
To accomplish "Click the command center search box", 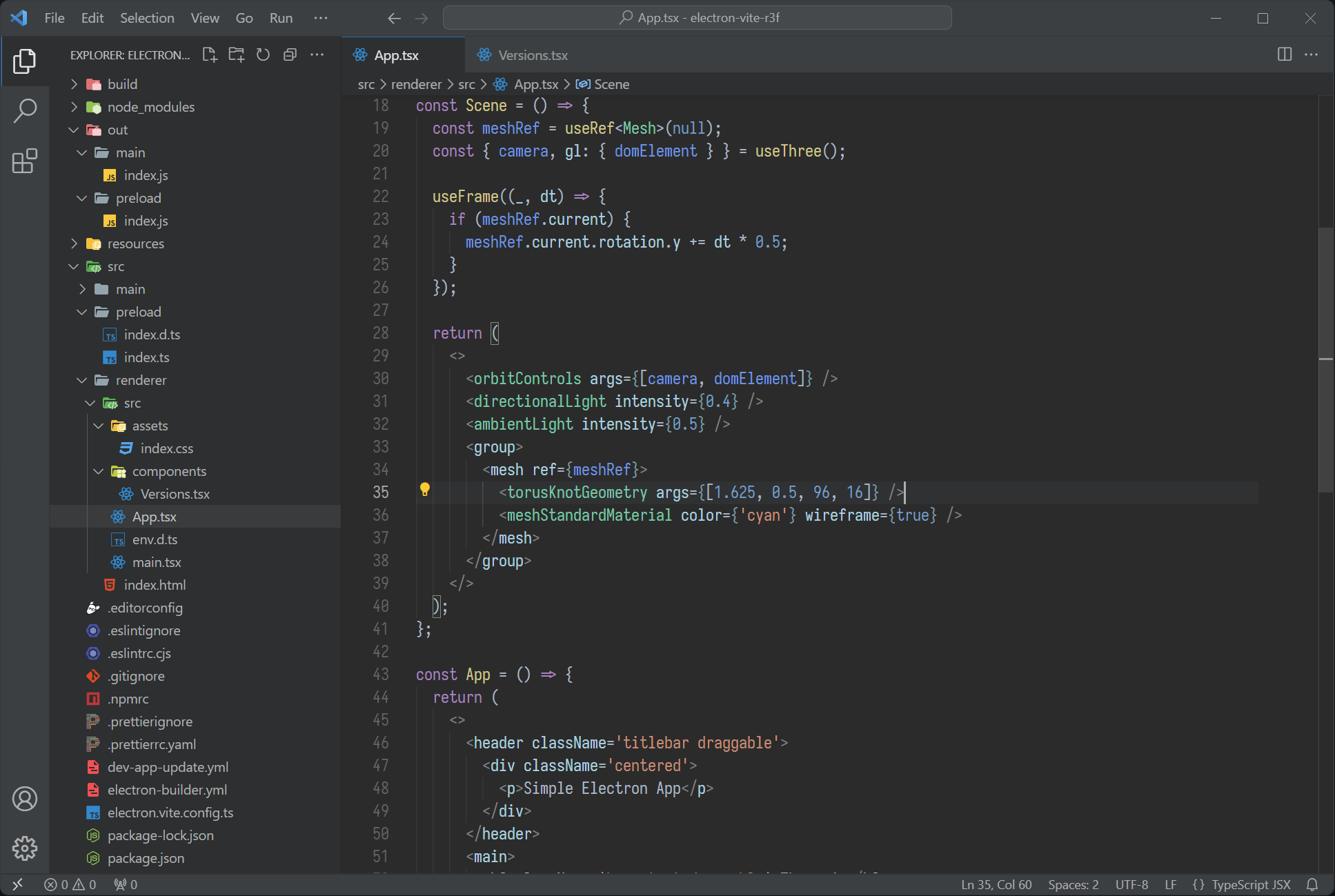I will pyautogui.click(x=697, y=18).
